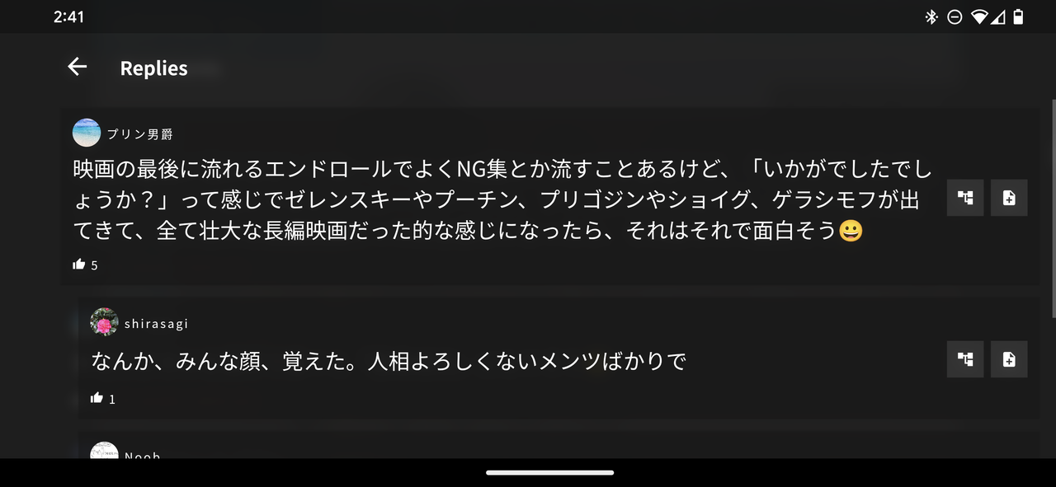
Task: Tap add-note page icon on プリン男爵's comment
Action: (1009, 198)
